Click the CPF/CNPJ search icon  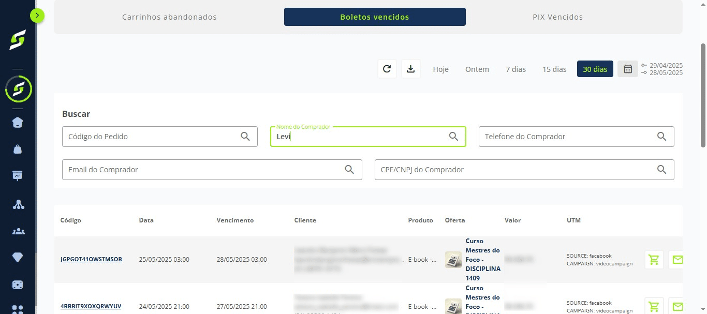pyautogui.click(x=661, y=170)
